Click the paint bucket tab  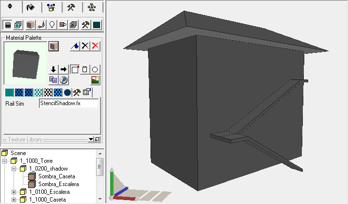30,7
